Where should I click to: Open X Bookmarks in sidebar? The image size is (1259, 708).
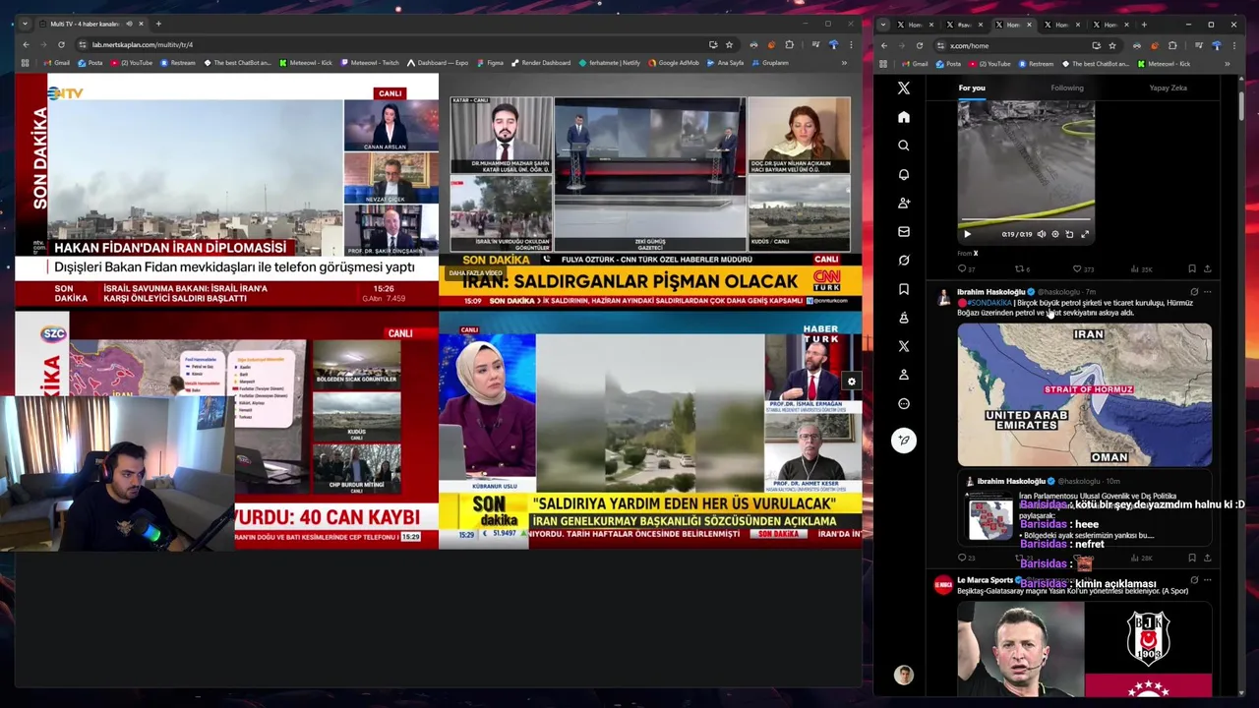click(903, 289)
